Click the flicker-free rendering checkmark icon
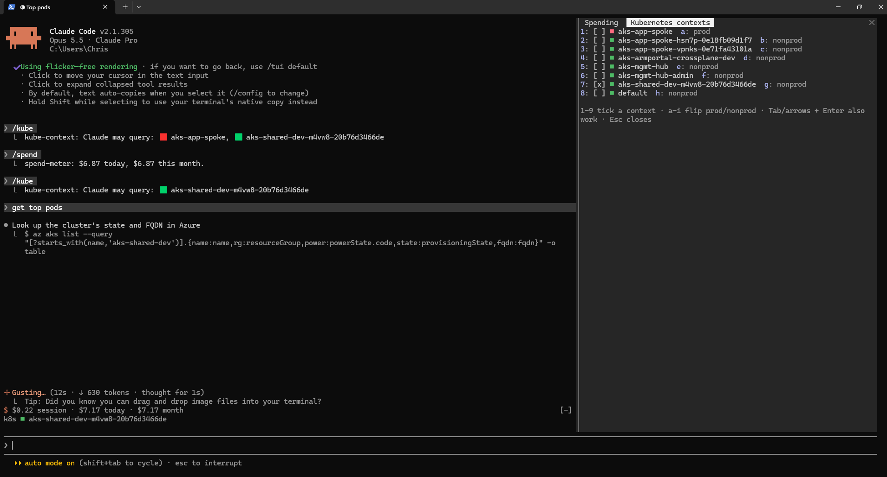887x477 pixels. tap(17, 67)
